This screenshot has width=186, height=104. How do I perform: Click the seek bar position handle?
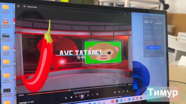pos(69,90)
